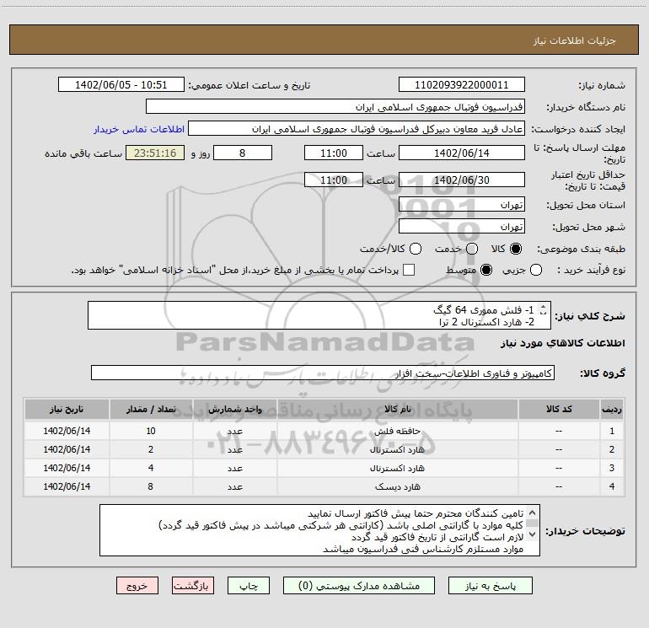
Task: Click the remaining time field 23:51:16
Action: click(155, 153)
